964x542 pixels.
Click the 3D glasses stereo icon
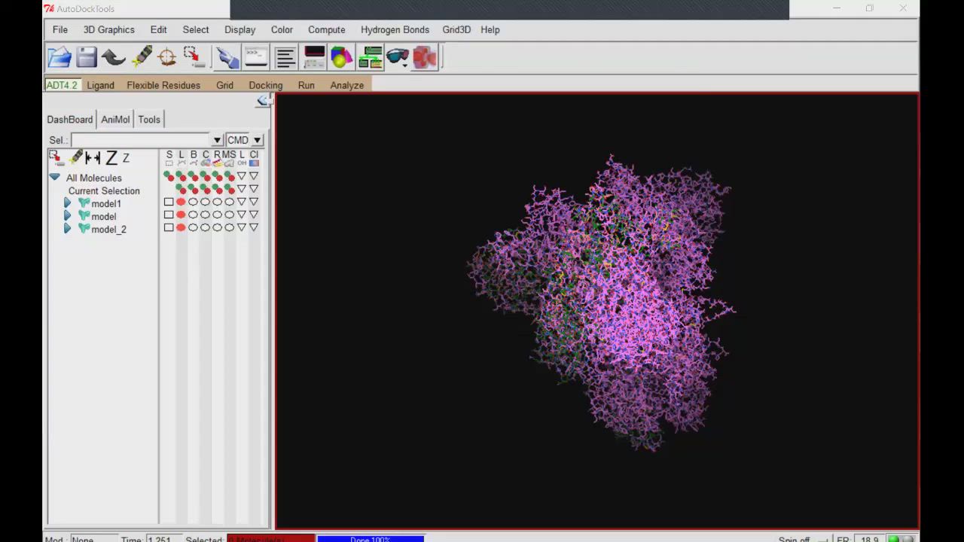click(398, 57)
